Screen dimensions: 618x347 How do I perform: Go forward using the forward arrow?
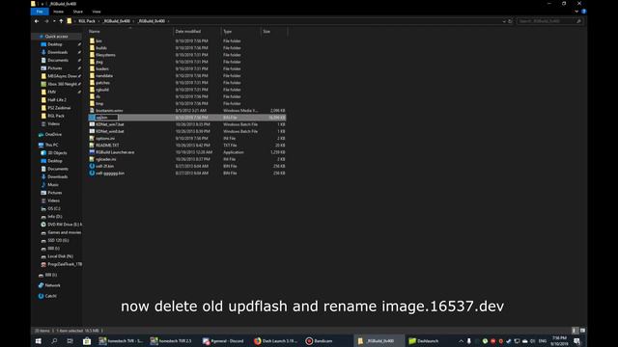[46, 21]
